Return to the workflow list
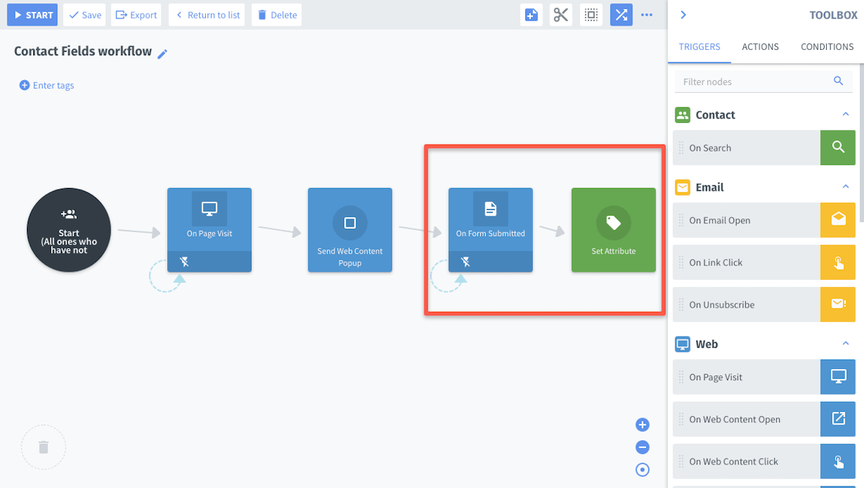The width and height of the screenshot is (864, 488). pos(207,15)
